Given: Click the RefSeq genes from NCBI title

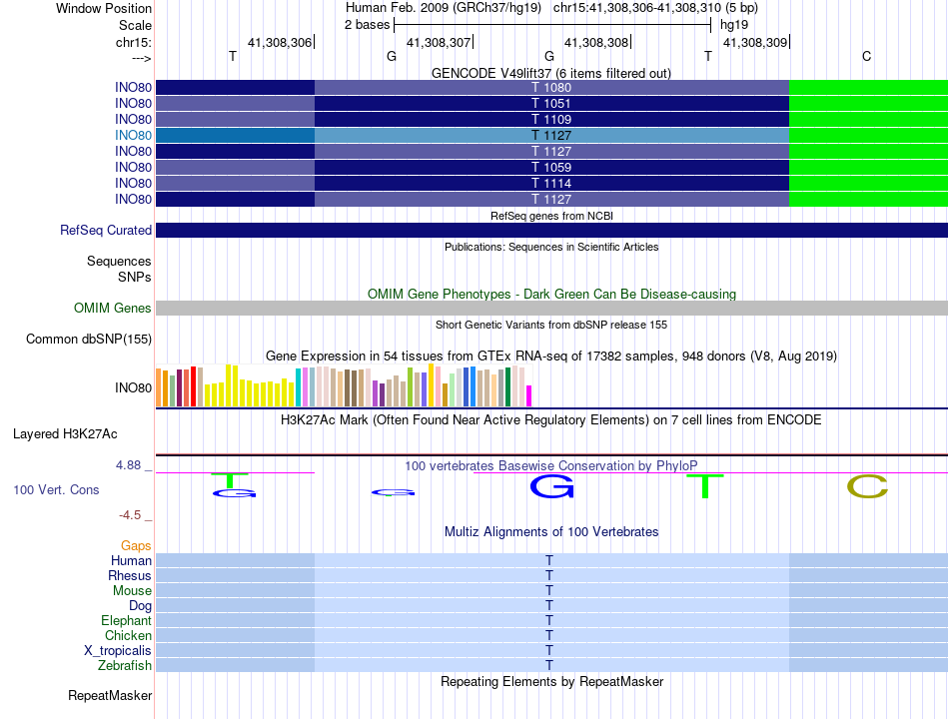Looking at the screenshot, I should tap(551, 216).
